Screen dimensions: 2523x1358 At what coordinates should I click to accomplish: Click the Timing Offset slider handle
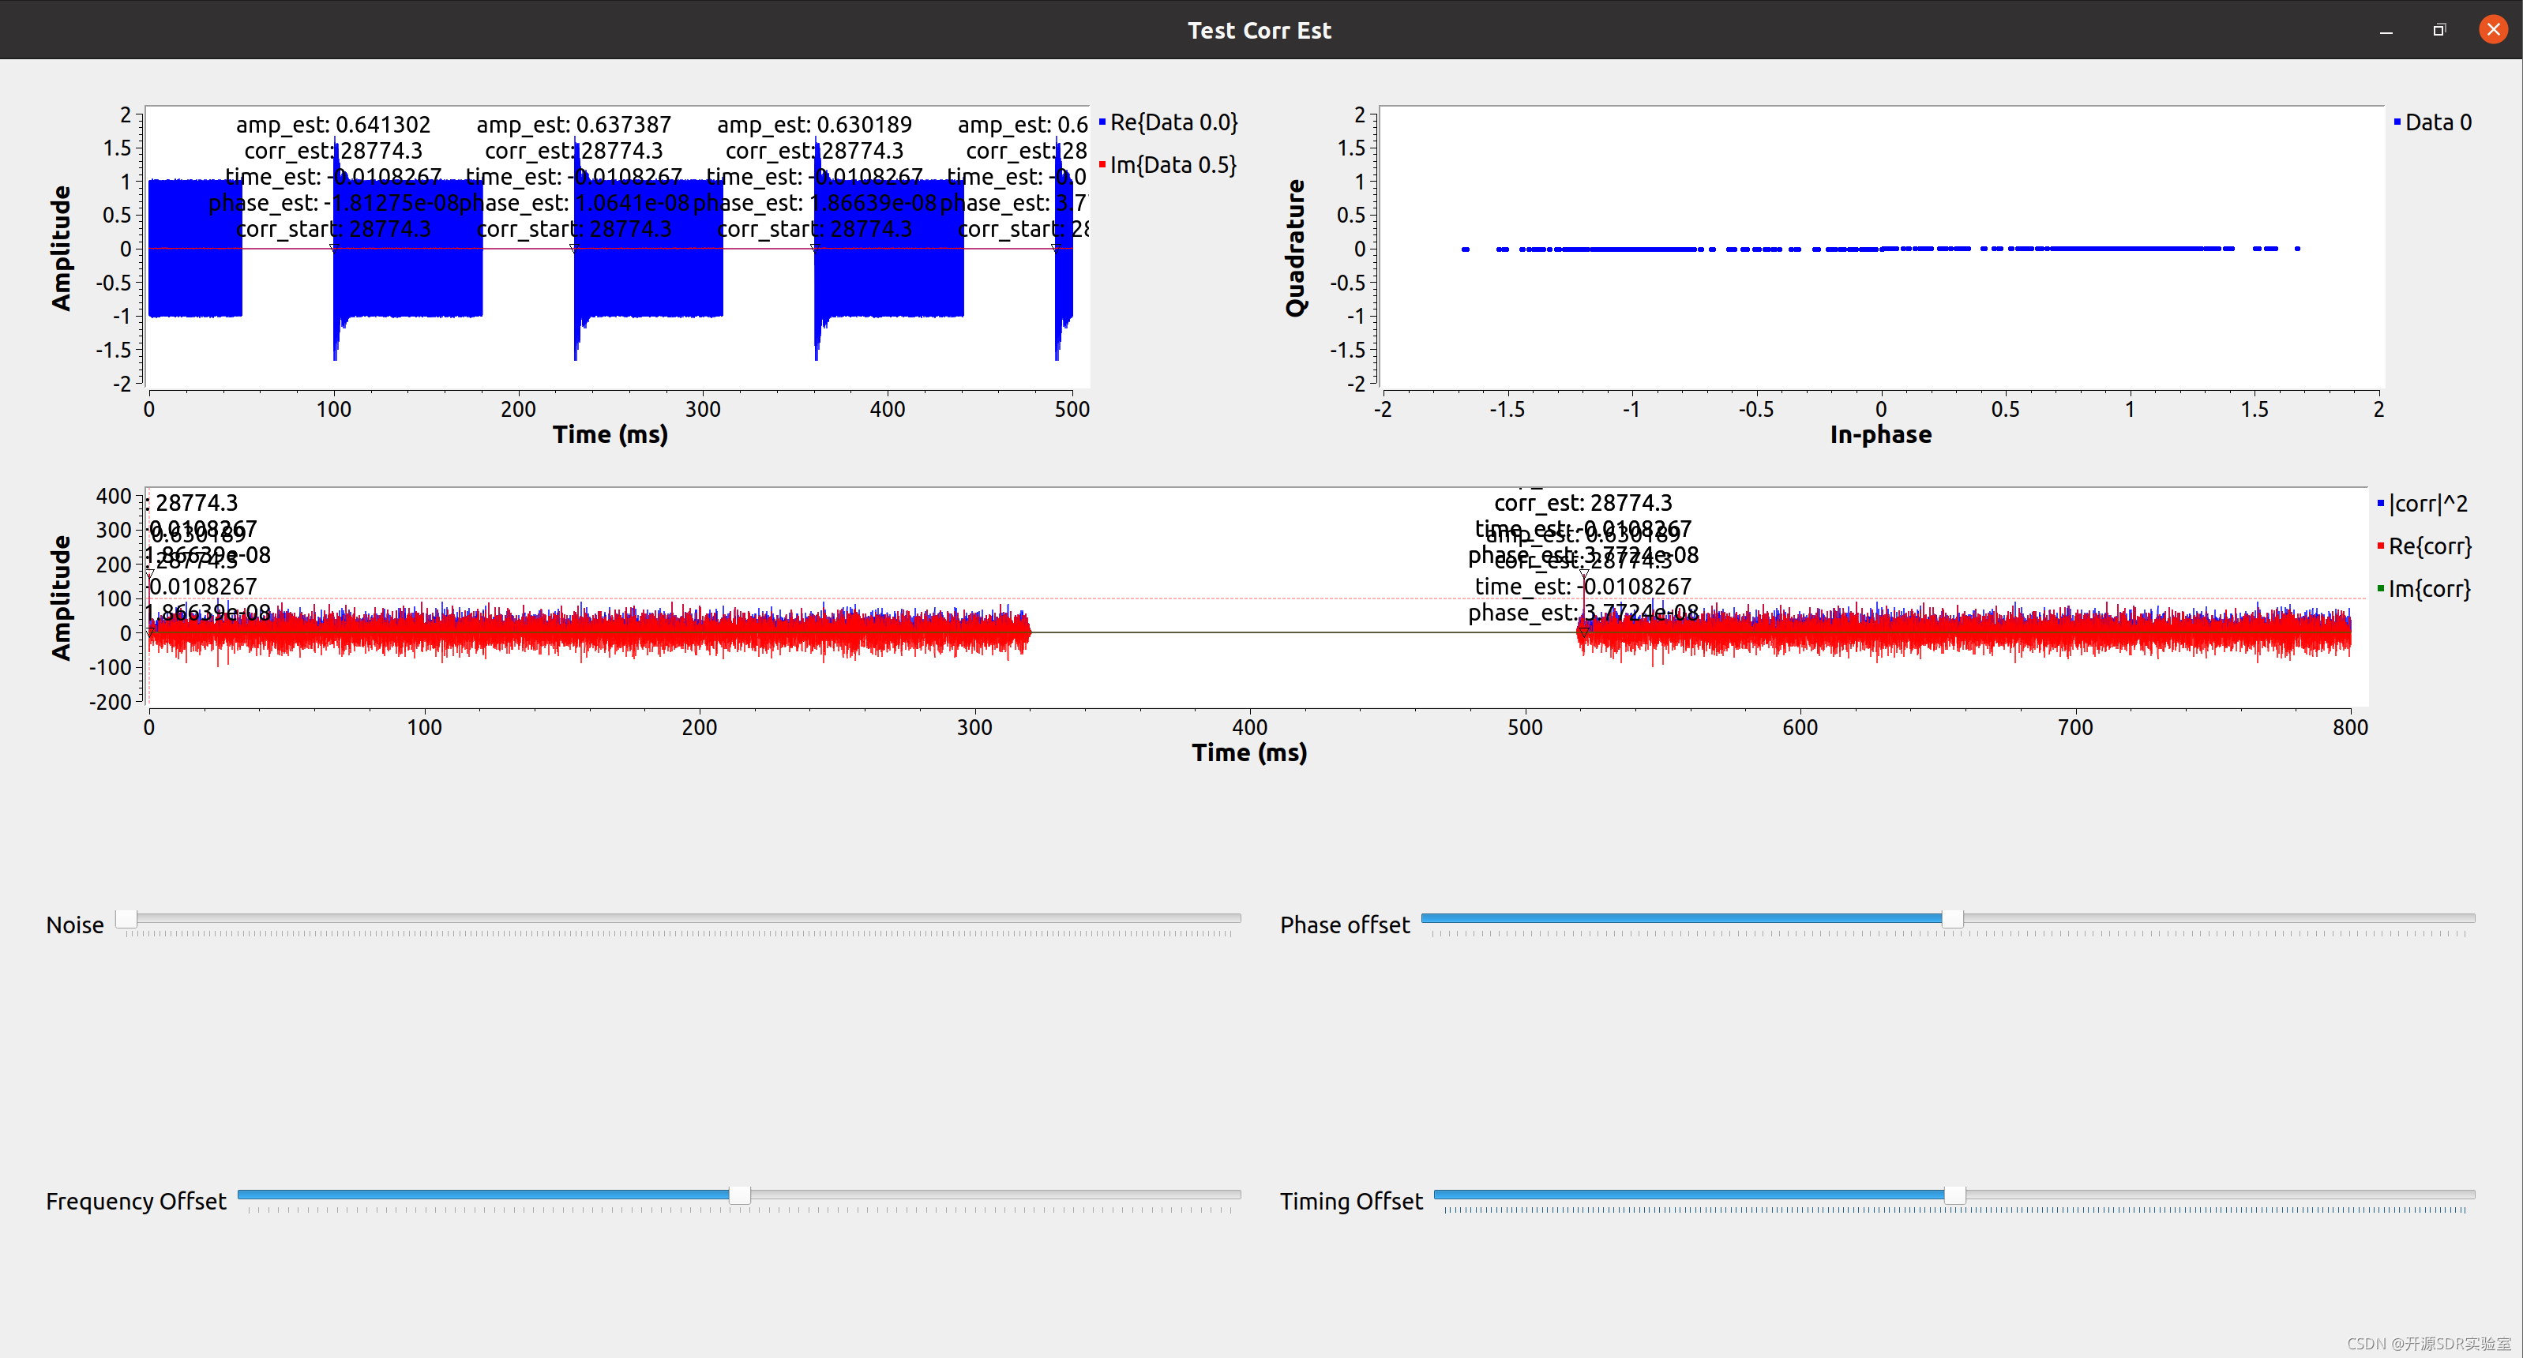(1954, 1195)
